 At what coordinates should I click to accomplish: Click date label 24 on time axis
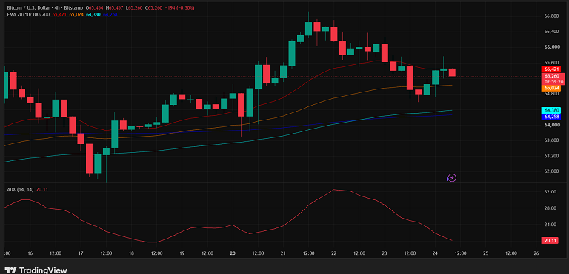tap(436, 253)
